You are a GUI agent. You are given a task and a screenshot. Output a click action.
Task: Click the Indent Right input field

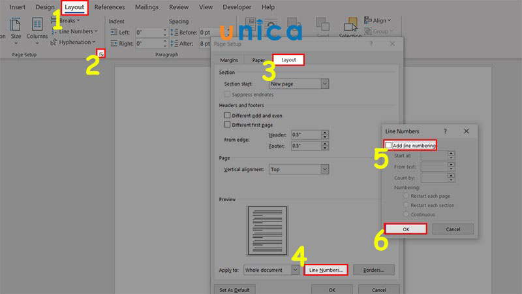point(149,43)
